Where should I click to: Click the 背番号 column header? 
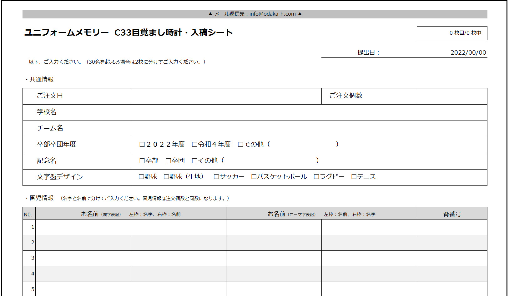pos(452,213)
